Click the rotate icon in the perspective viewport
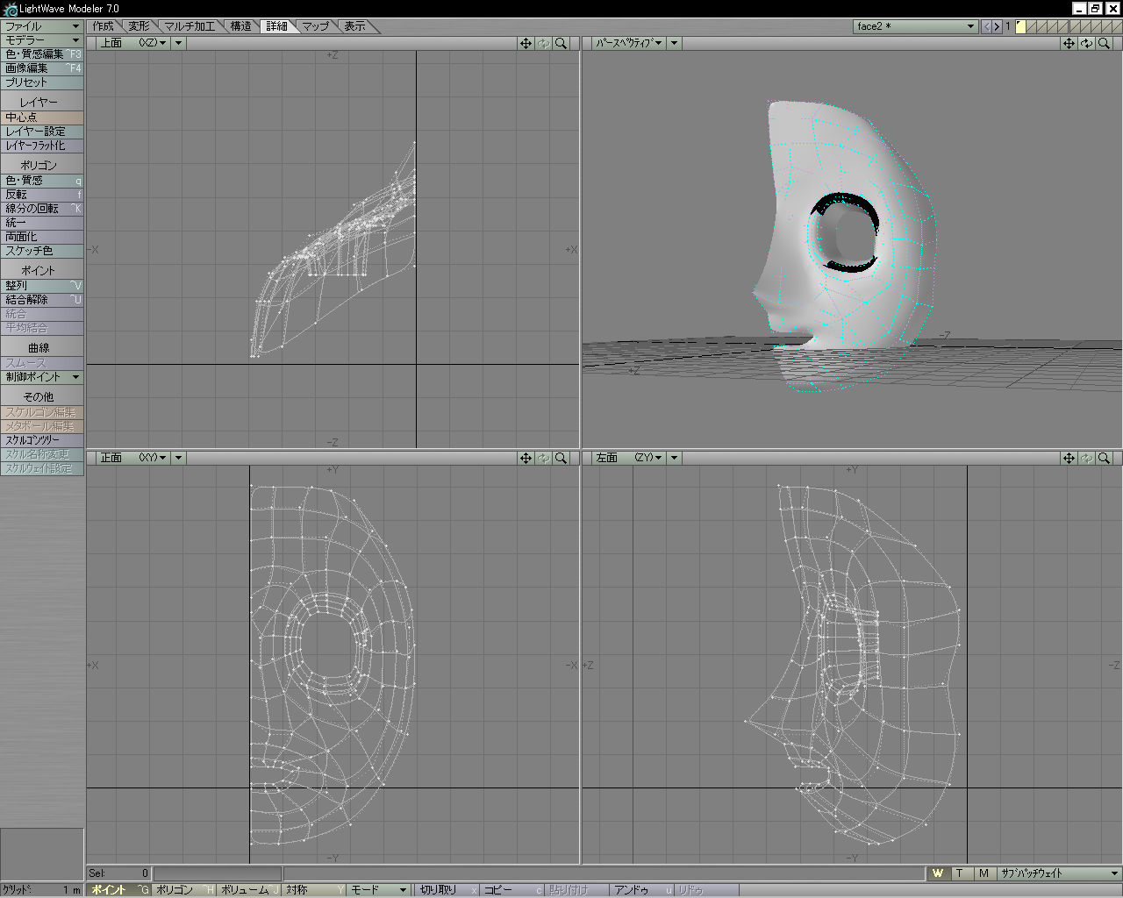This screenshot has width=1123, height=898. click(1086, 43)
